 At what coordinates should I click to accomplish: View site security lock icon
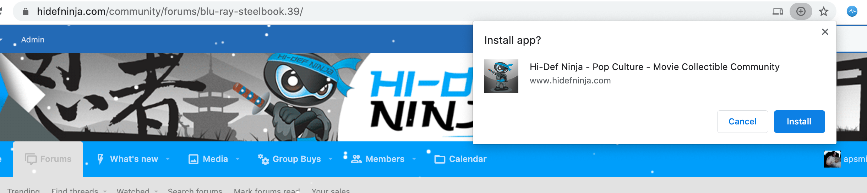coord(25,12)
